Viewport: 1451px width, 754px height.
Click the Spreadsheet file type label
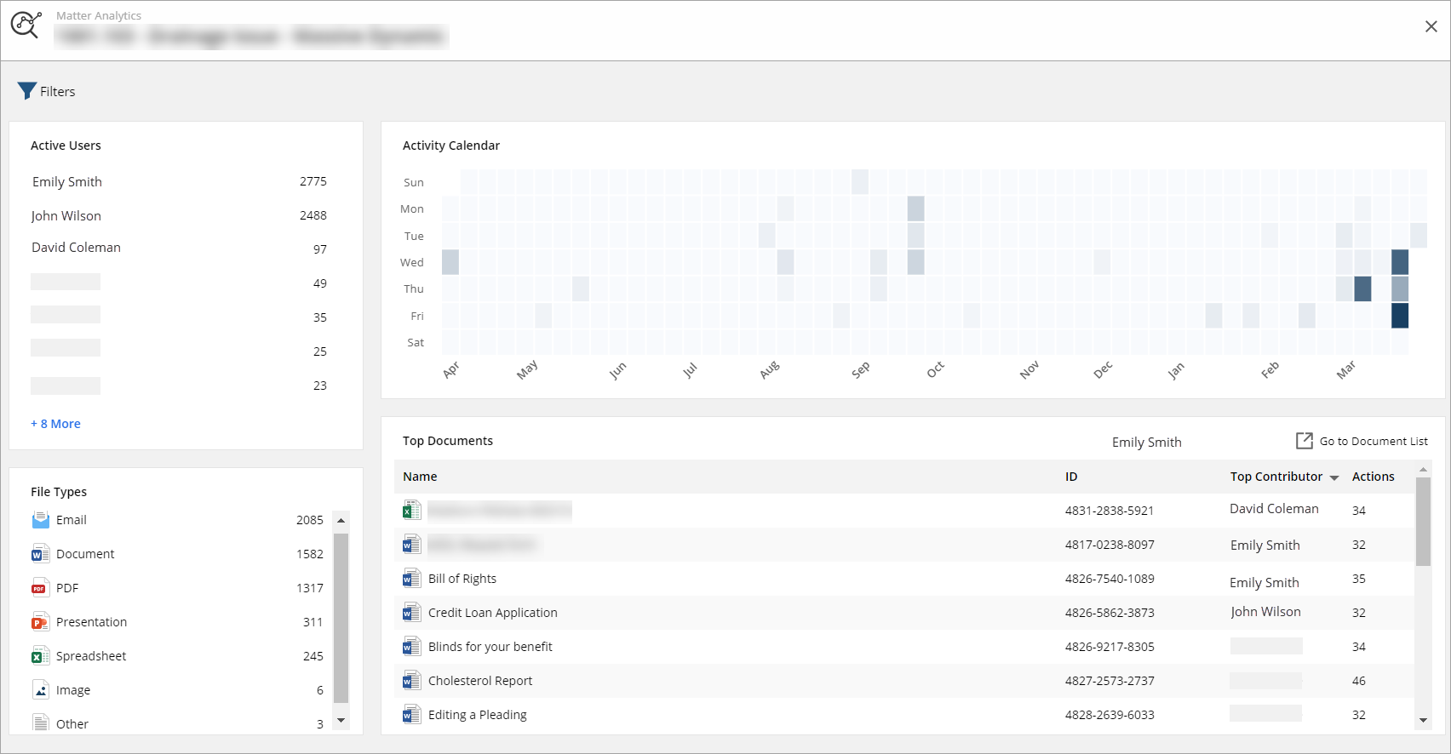point(91,656)
